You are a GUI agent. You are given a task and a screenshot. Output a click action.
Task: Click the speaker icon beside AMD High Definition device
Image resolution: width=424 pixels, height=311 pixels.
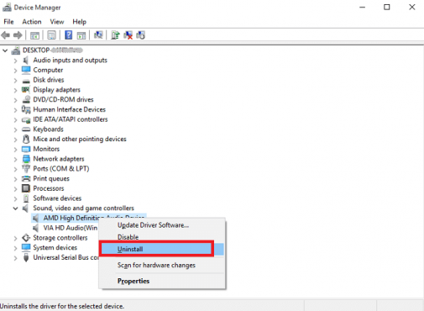pos(35,218)
